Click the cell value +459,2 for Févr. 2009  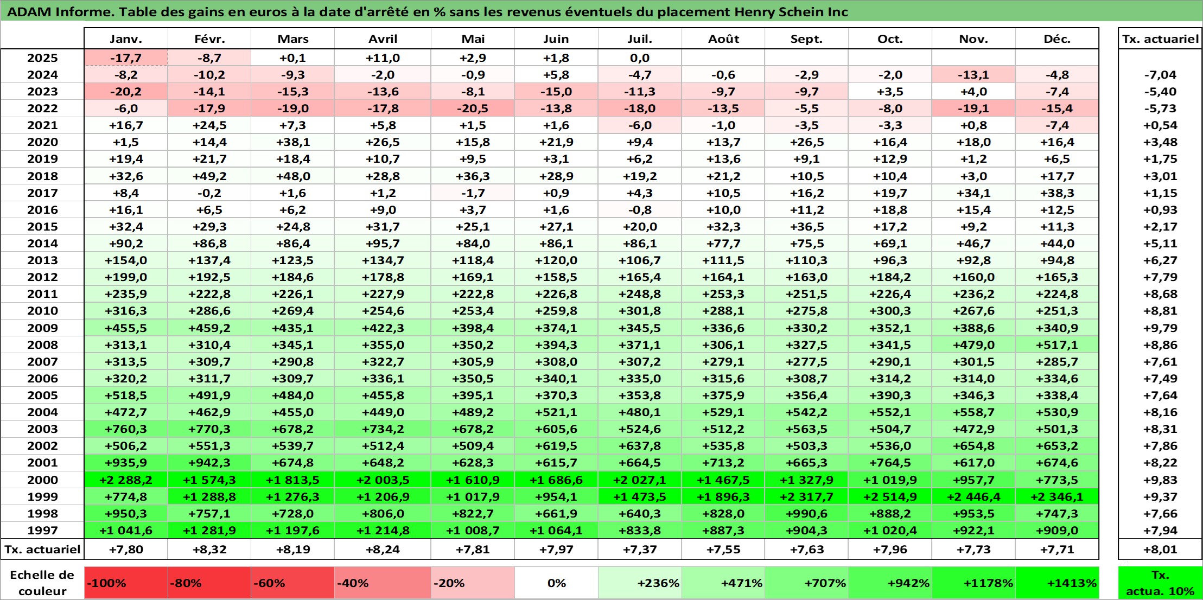pyautogui.click(x=209, y=328)
